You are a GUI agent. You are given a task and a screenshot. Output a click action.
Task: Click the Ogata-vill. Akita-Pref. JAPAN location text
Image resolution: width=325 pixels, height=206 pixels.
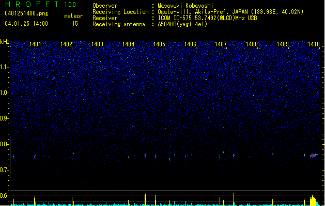[203, 12]
